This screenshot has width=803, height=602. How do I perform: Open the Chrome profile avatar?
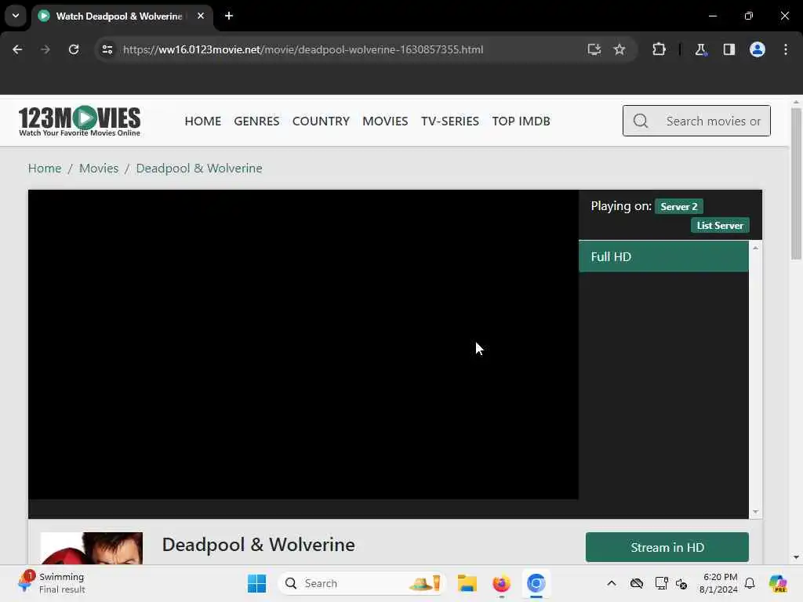click(758, 49)
